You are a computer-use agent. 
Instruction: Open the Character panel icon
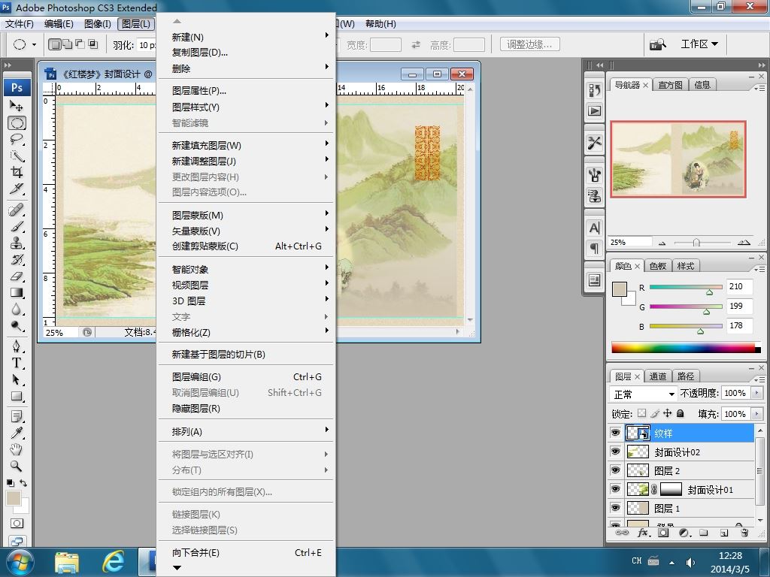[594, 228]
